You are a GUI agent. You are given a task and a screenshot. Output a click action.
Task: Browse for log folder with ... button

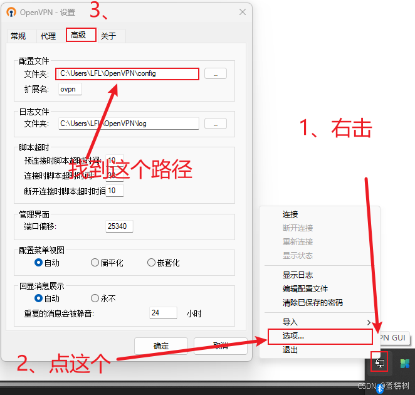(216, 124)
